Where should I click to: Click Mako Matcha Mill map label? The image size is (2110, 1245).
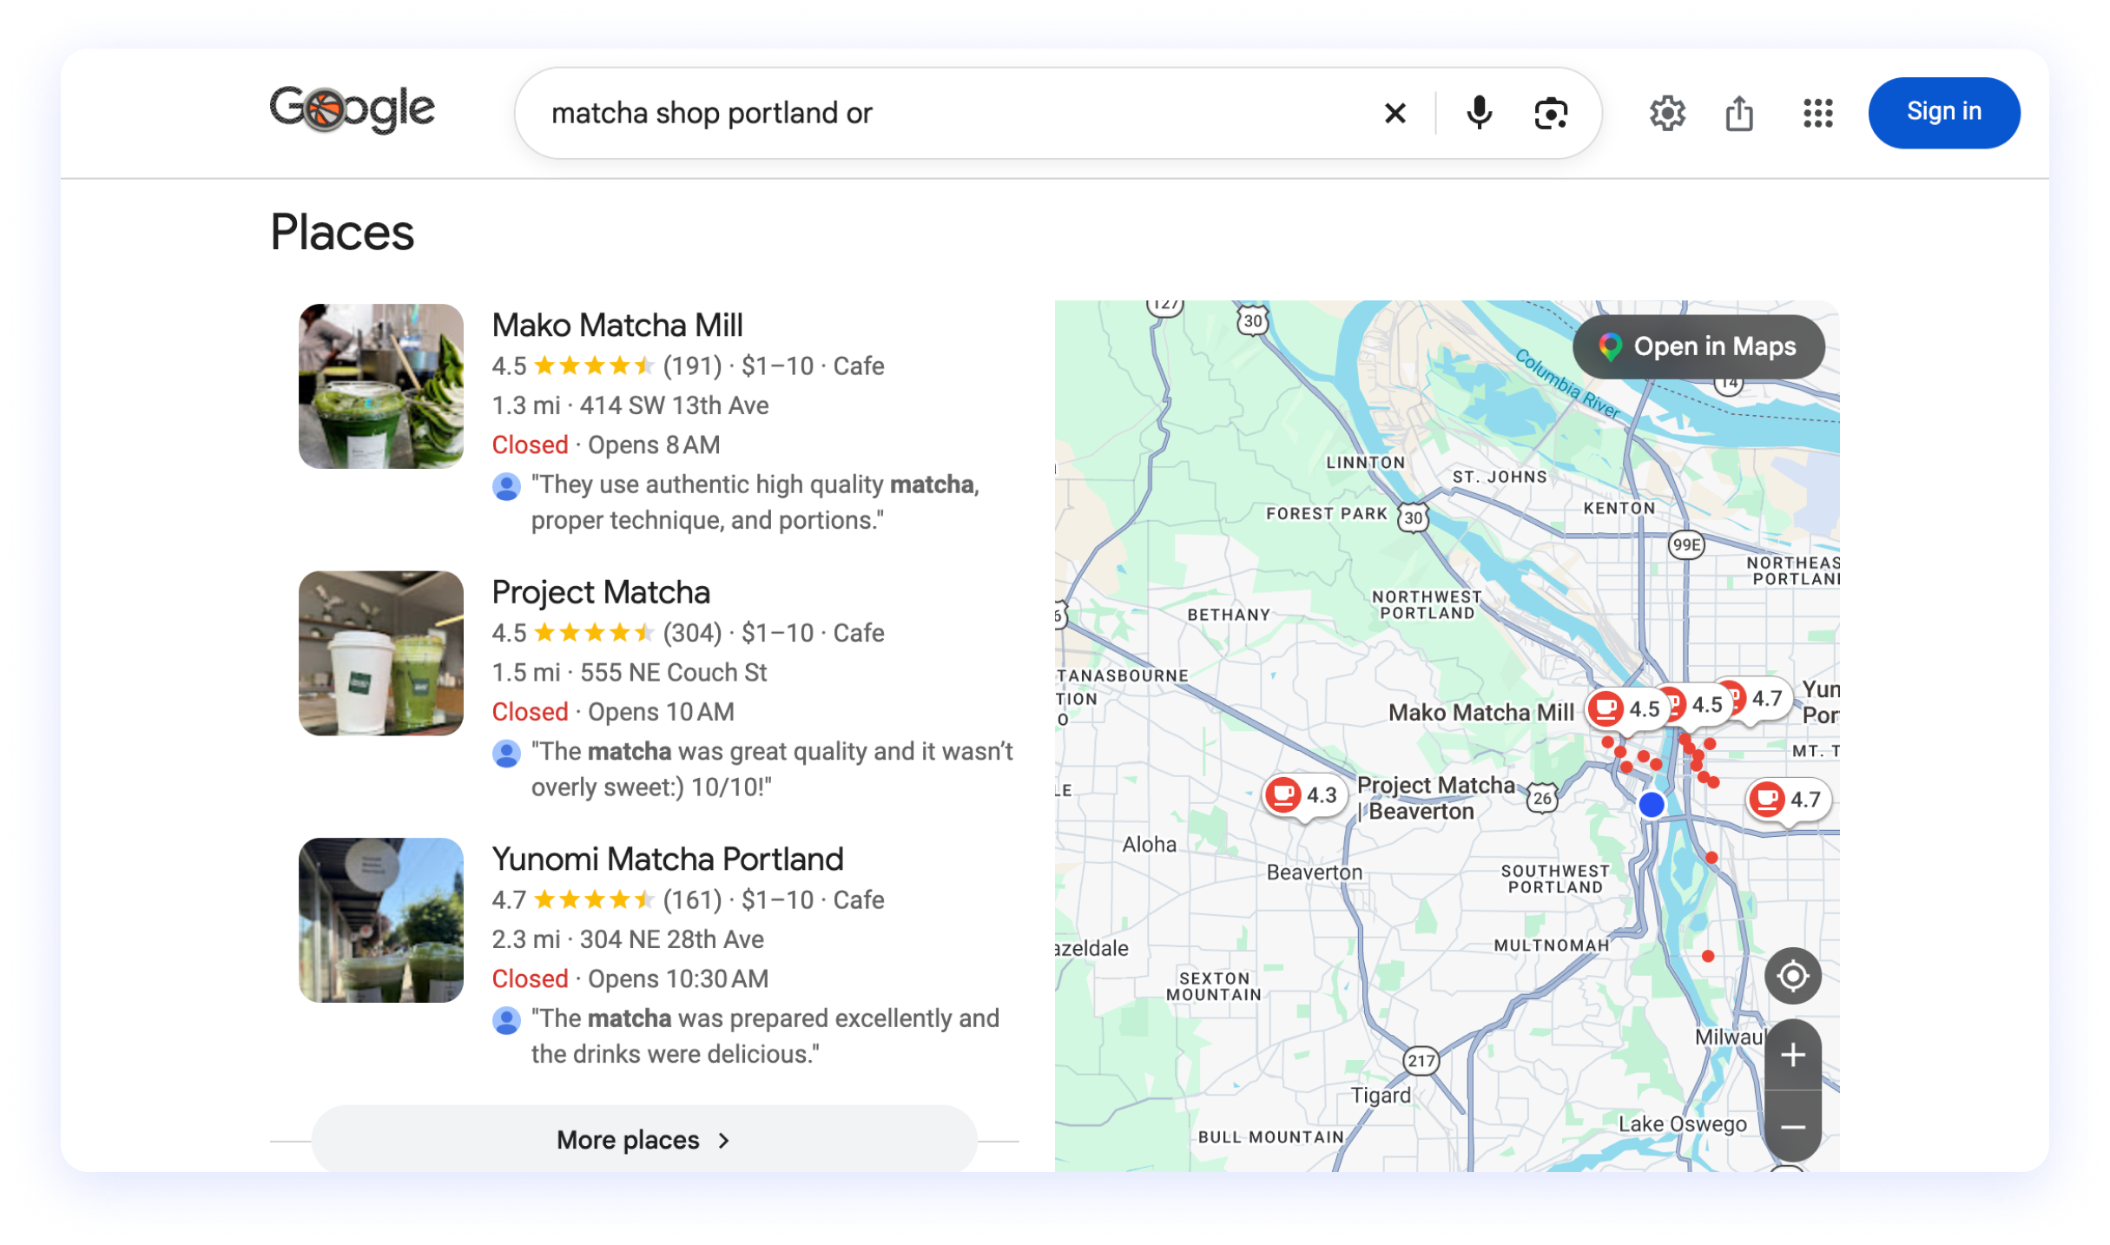tap(1480, 712)
